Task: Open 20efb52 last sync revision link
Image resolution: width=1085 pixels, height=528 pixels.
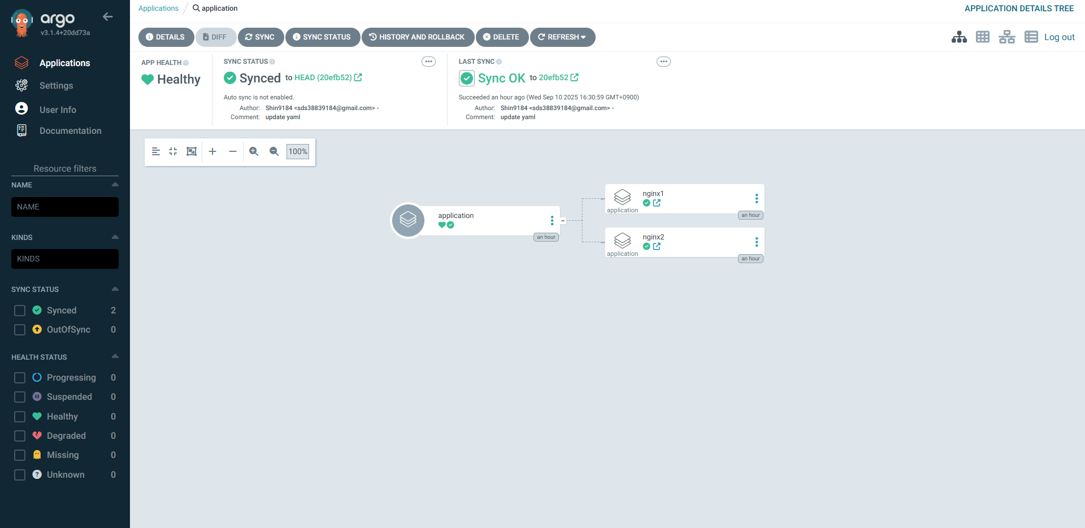Action: point(553,77)
